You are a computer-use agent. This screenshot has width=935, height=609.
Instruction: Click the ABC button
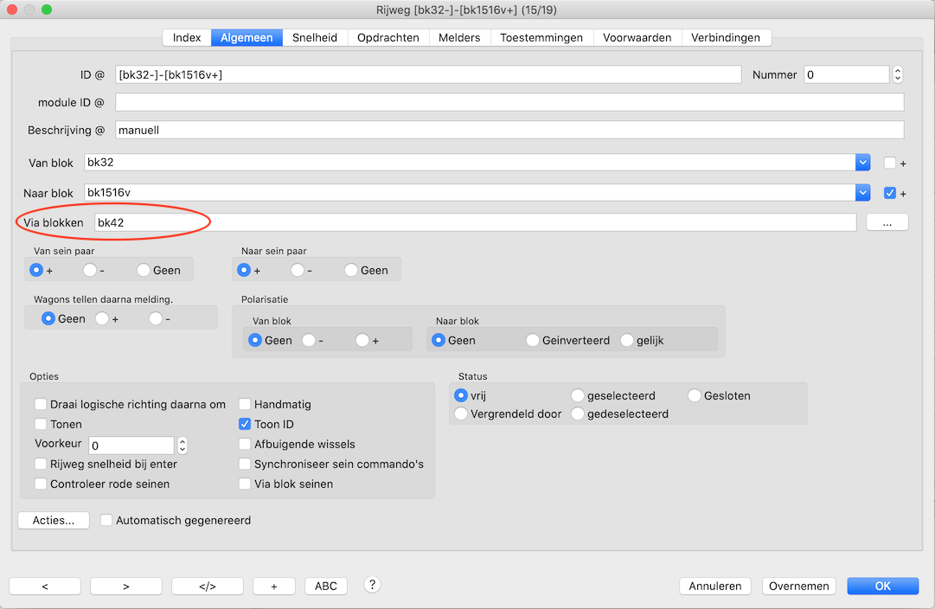[326, 586]
